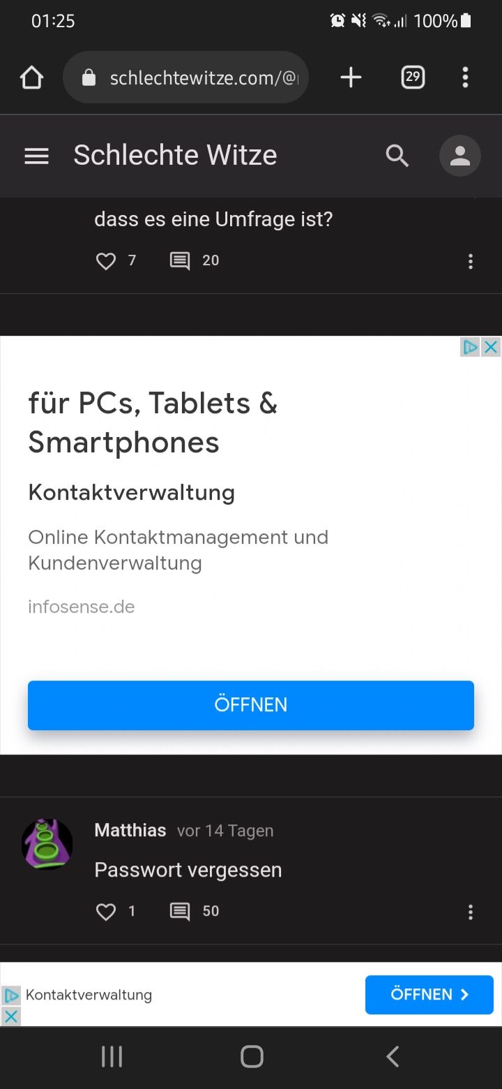Open the user profile avatar icon
This screenshot has height=1089, width=502.
coord(460,156)
